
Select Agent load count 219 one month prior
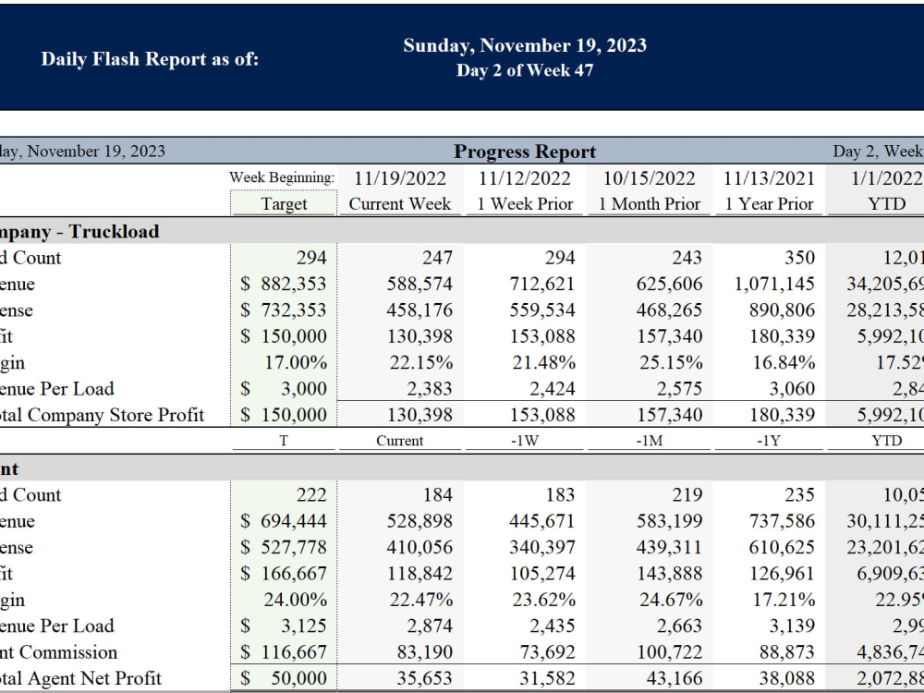point(687,494)
